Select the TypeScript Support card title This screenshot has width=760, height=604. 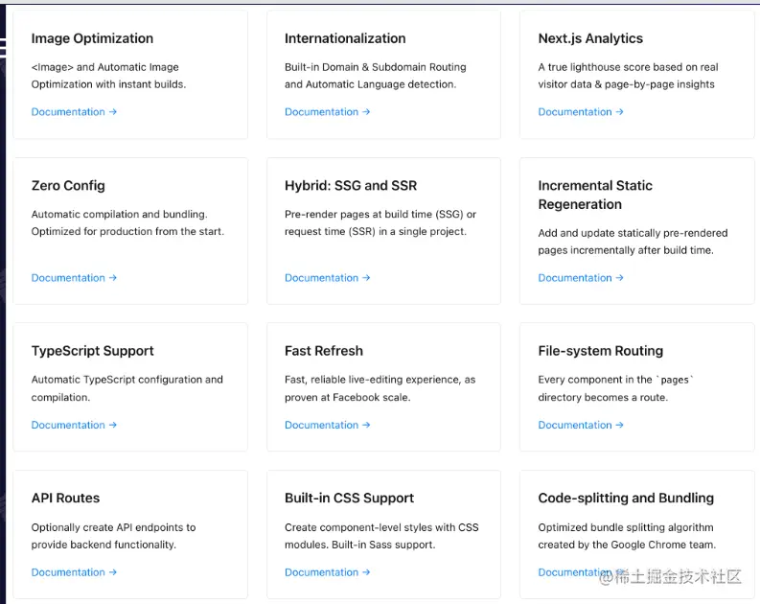pos(92,351)
